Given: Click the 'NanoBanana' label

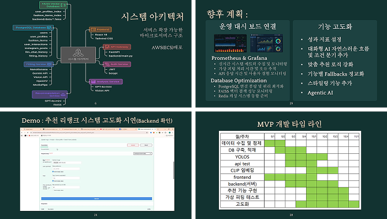Looking at the screenshot, I should (39, 69).
